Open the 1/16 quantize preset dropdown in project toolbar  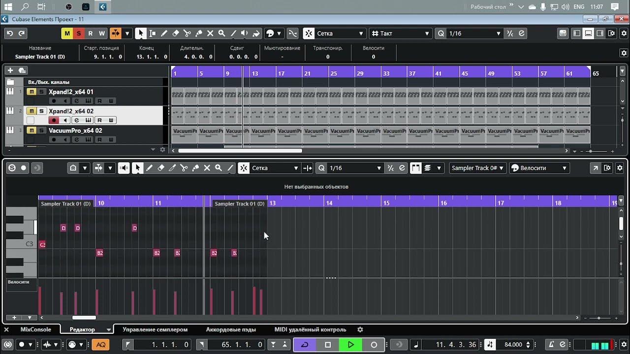474,33
